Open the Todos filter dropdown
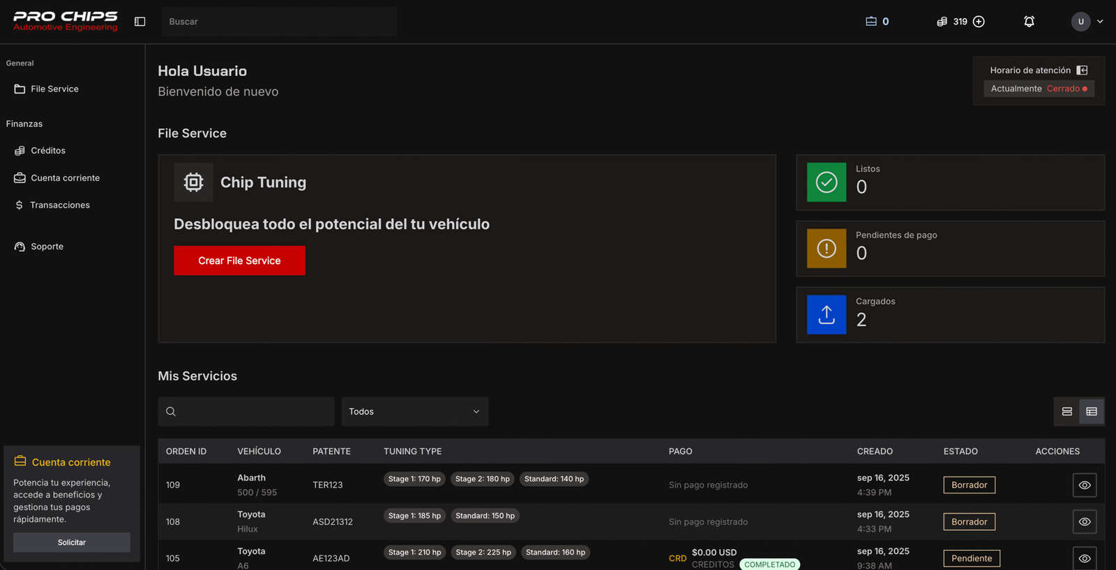The image size is (1116, 570). tap(414, 412)
